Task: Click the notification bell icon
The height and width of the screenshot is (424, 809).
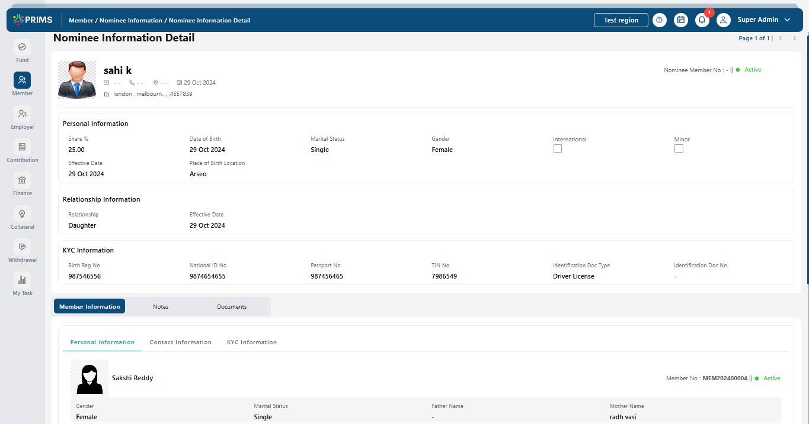Action: [x=702, y=20]
